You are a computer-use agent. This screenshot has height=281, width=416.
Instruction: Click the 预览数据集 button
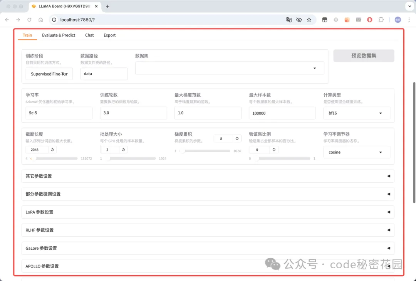[364, 56]
